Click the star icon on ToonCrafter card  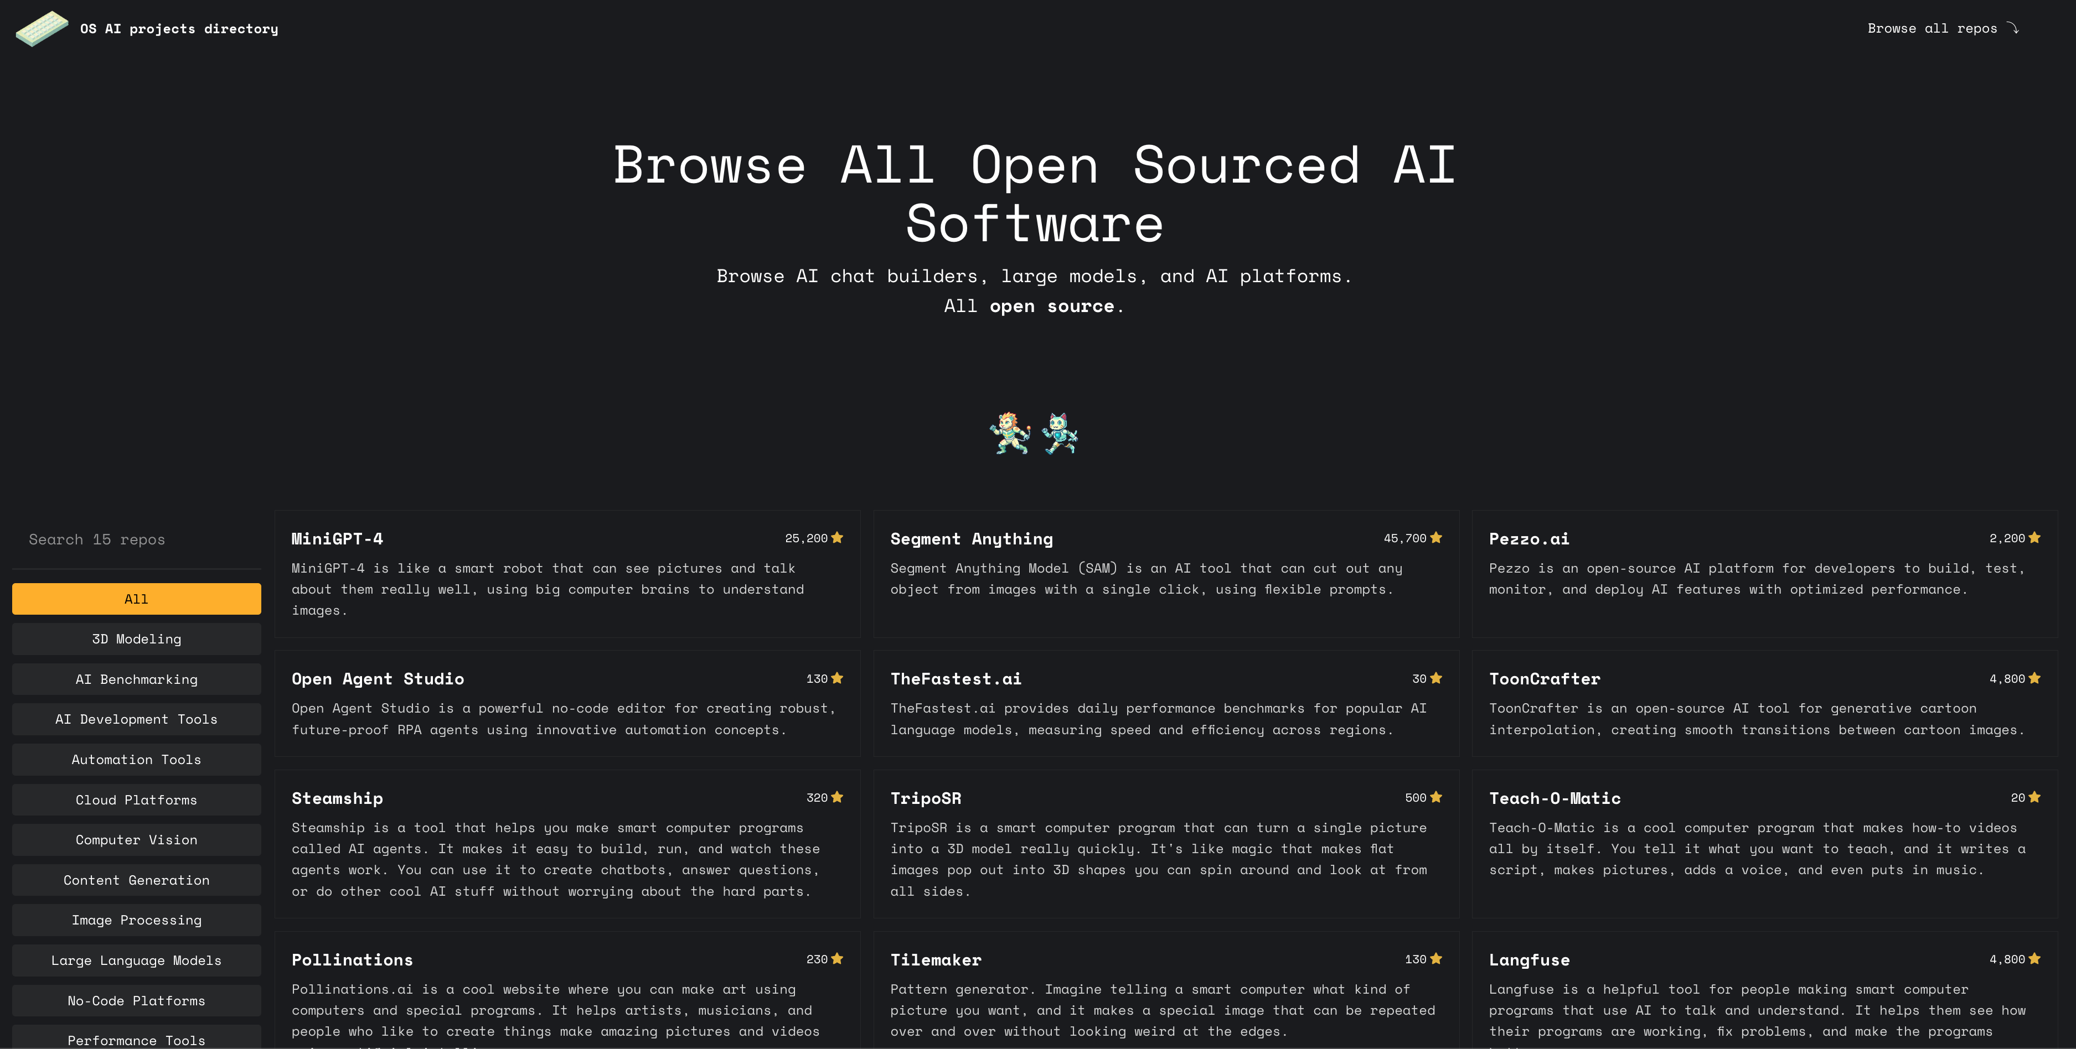[2035, 678]
